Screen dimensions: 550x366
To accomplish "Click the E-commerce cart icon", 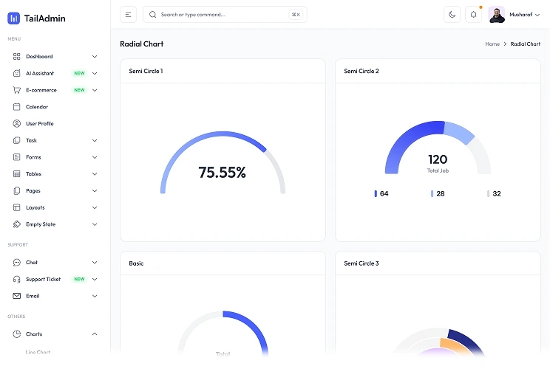I will tap(16, 90).
